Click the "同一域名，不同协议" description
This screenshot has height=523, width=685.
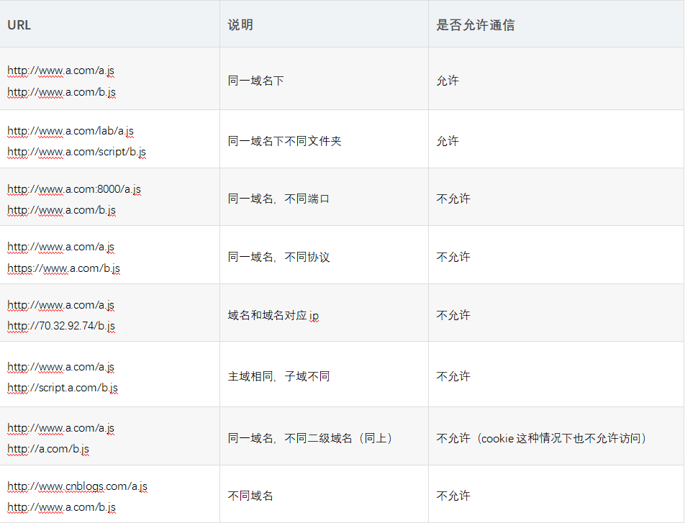click(278, 257)
